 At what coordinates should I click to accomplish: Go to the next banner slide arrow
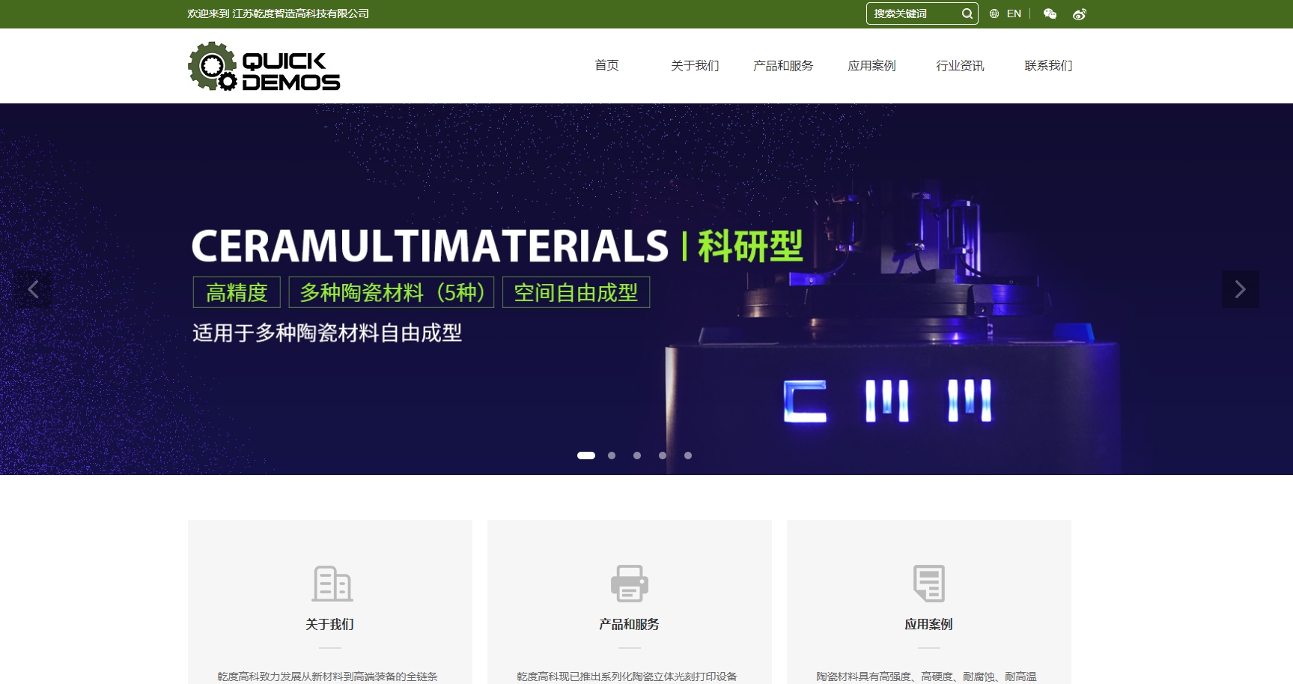tap(1240, 289)
